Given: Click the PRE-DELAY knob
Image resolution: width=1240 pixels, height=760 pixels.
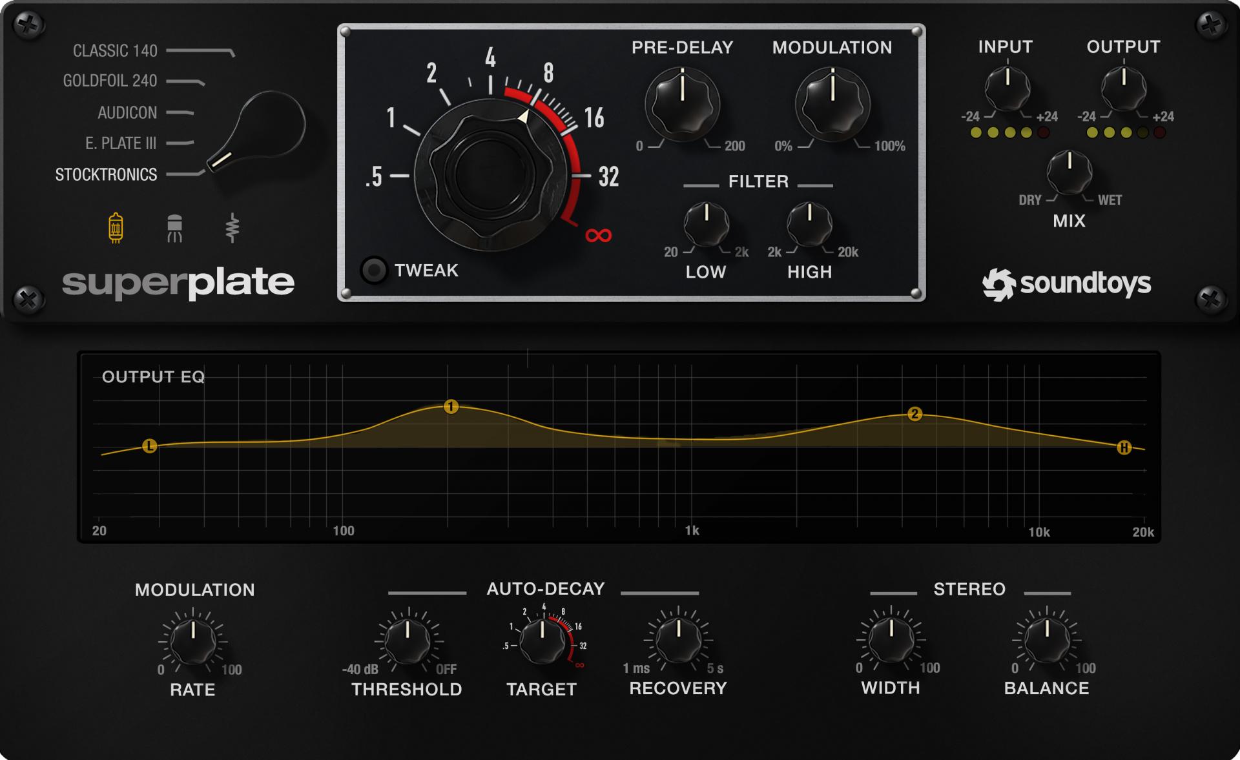Looking at the screenshot, I should click(682, 105).
